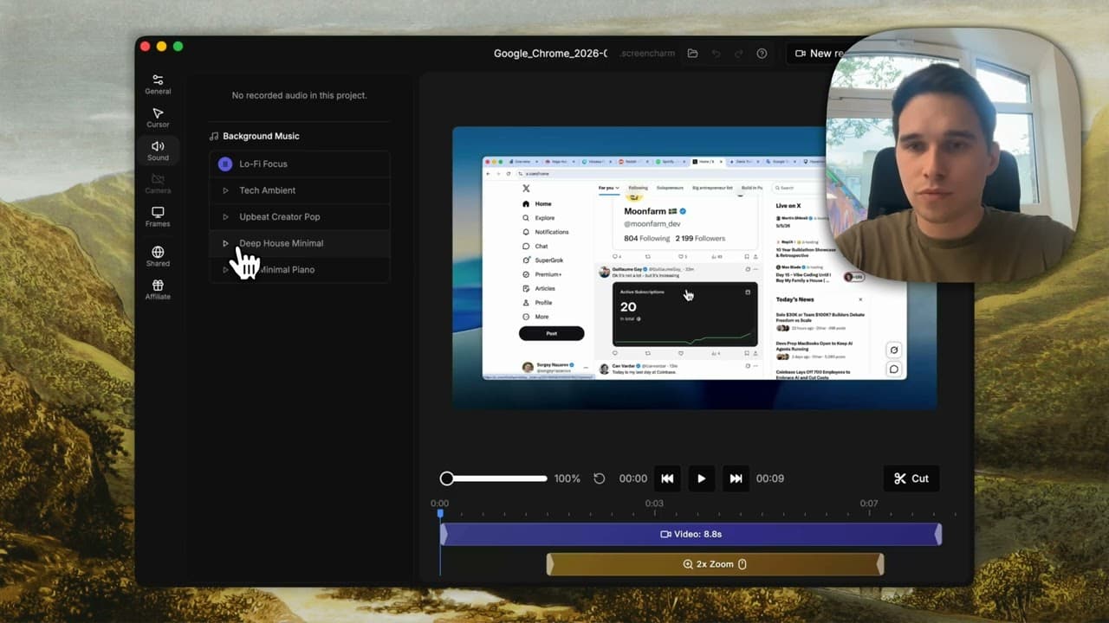
Task: Open the General settings panel
Action: [x=158, y=84]
